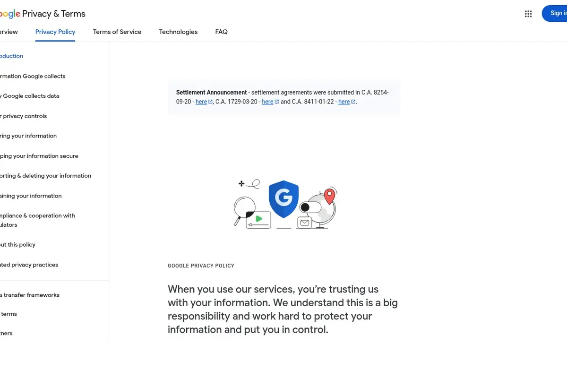Viewport: 567px width, 378px height.
Task: Open the 'here' link for C.A. 8254-09-20
Action: 204,102
